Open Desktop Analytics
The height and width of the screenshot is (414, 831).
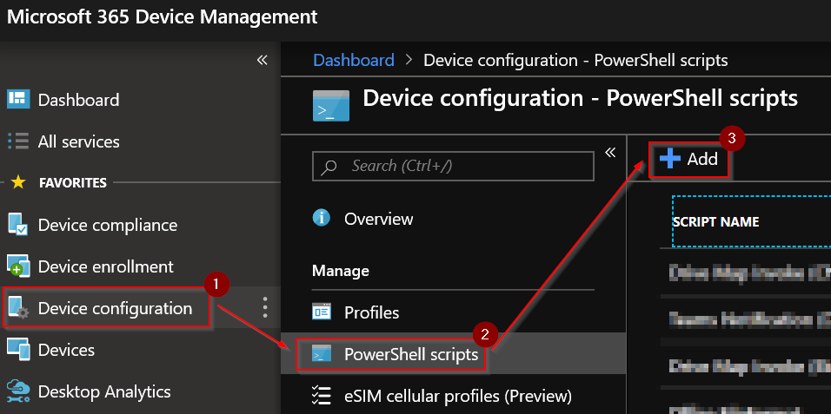(104, 391)
